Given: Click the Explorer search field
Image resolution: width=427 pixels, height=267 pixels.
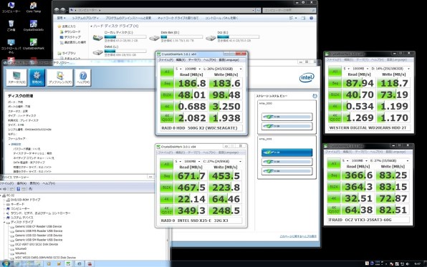Looking at the screenshot, I should pos(289,10).
